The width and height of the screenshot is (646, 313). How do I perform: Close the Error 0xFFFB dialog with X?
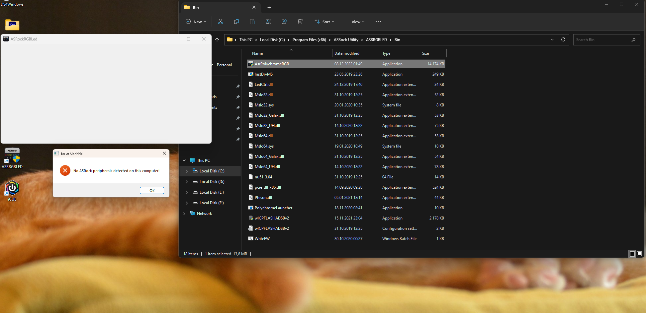[x=164, y=153]
